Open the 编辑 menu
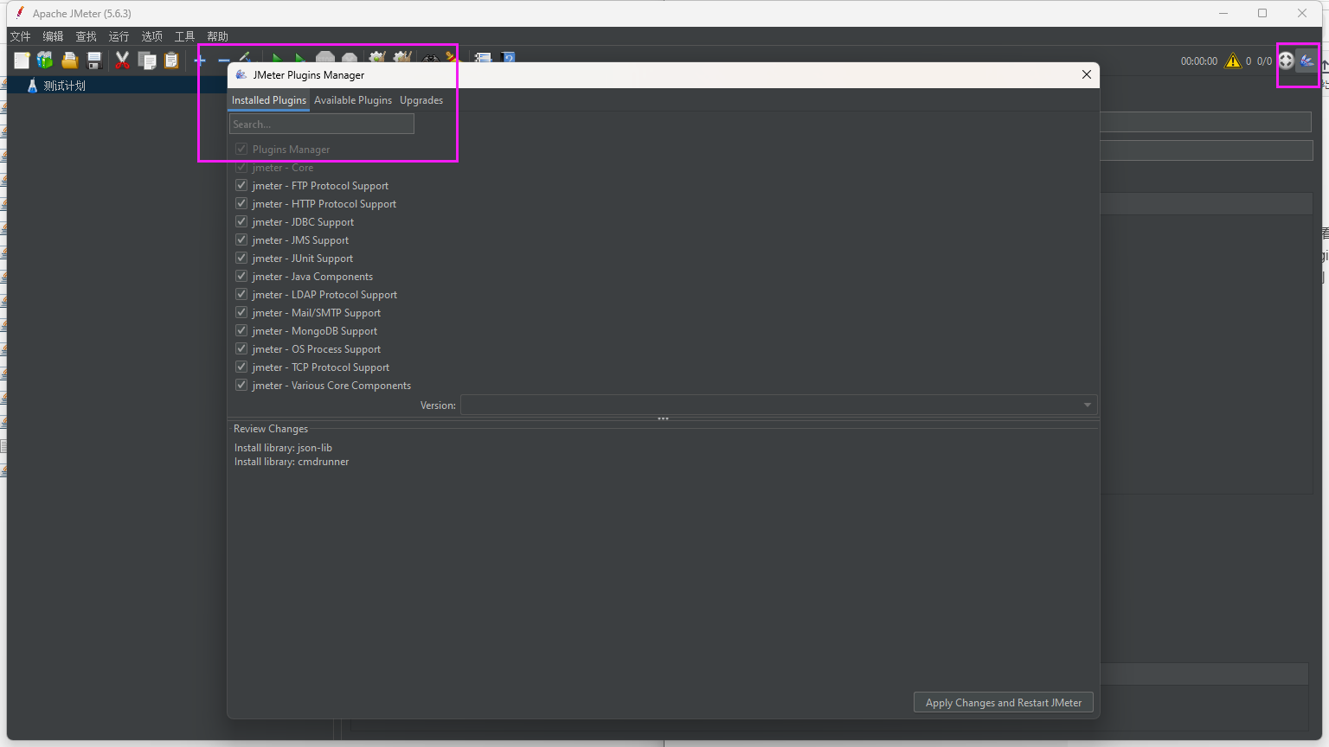Image resolution: width=1329 pixels, height=747 pixels. coord(53,36)
